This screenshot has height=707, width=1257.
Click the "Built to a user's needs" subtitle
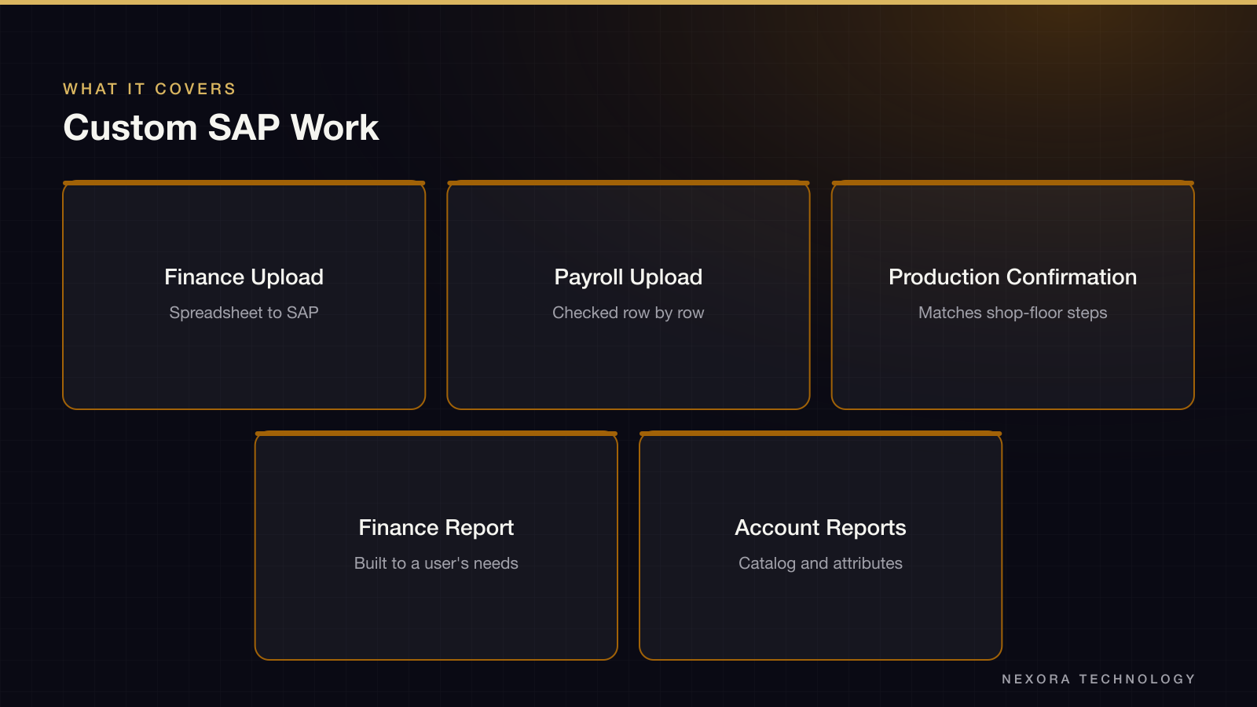pos(436,563)
